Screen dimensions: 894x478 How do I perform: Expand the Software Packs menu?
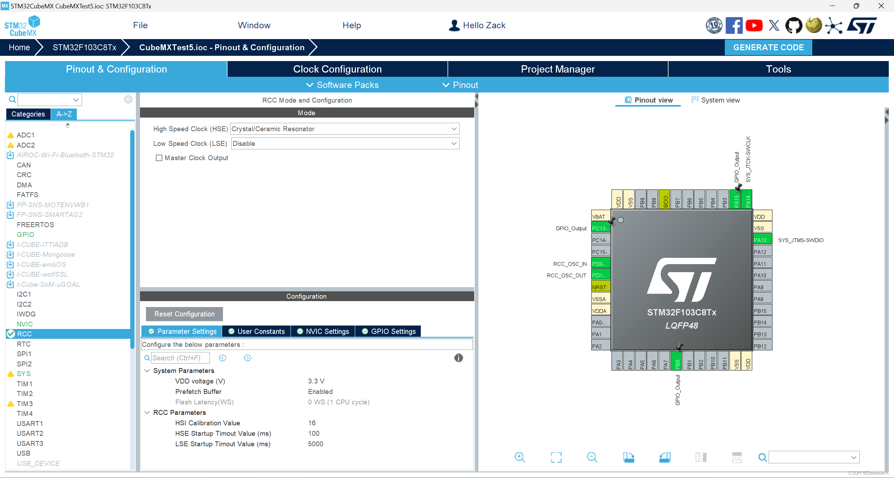[342, 85]
